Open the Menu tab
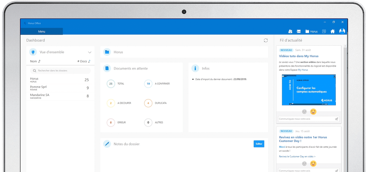 click(x=42, y=31)
